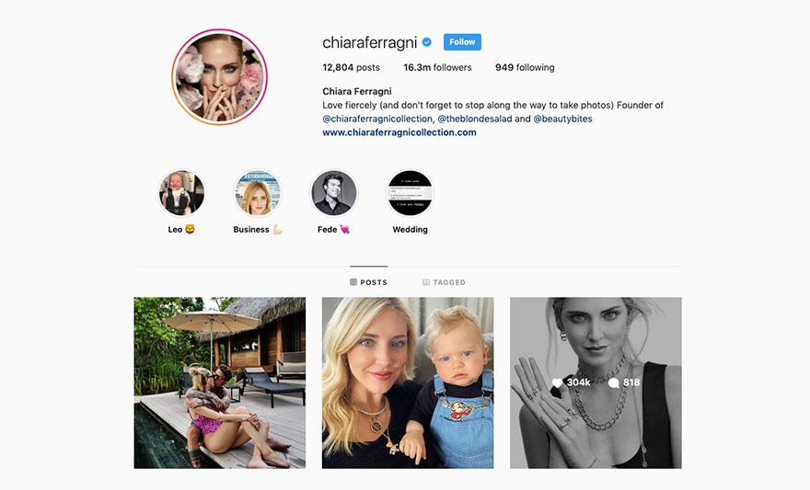
Task: Open the black-and-white jewelry post
Action: (596, 382)
